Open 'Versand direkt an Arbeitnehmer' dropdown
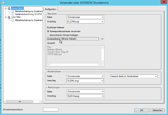This screenshot has height=115, width=168. (x=134, y=76)
